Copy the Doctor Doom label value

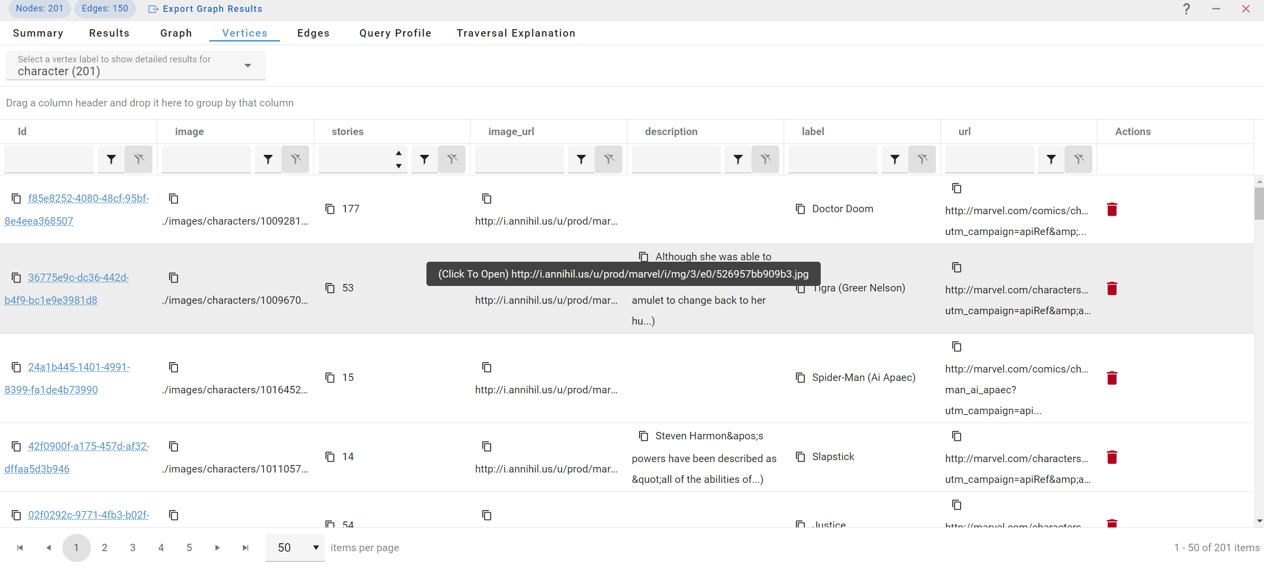800,209
